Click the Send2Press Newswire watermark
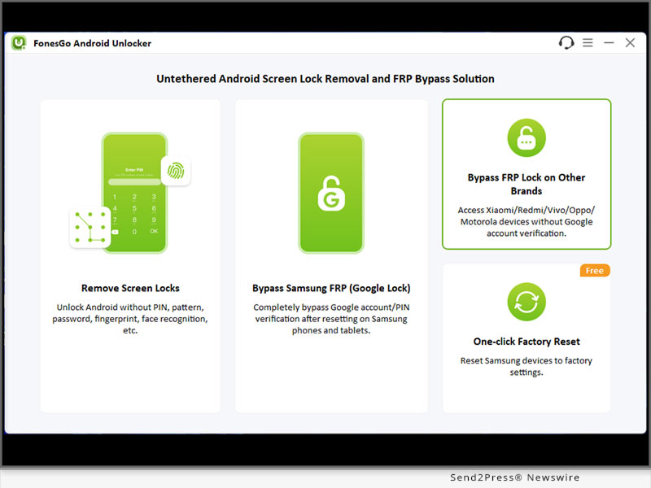651x488 pixels. 514,477
